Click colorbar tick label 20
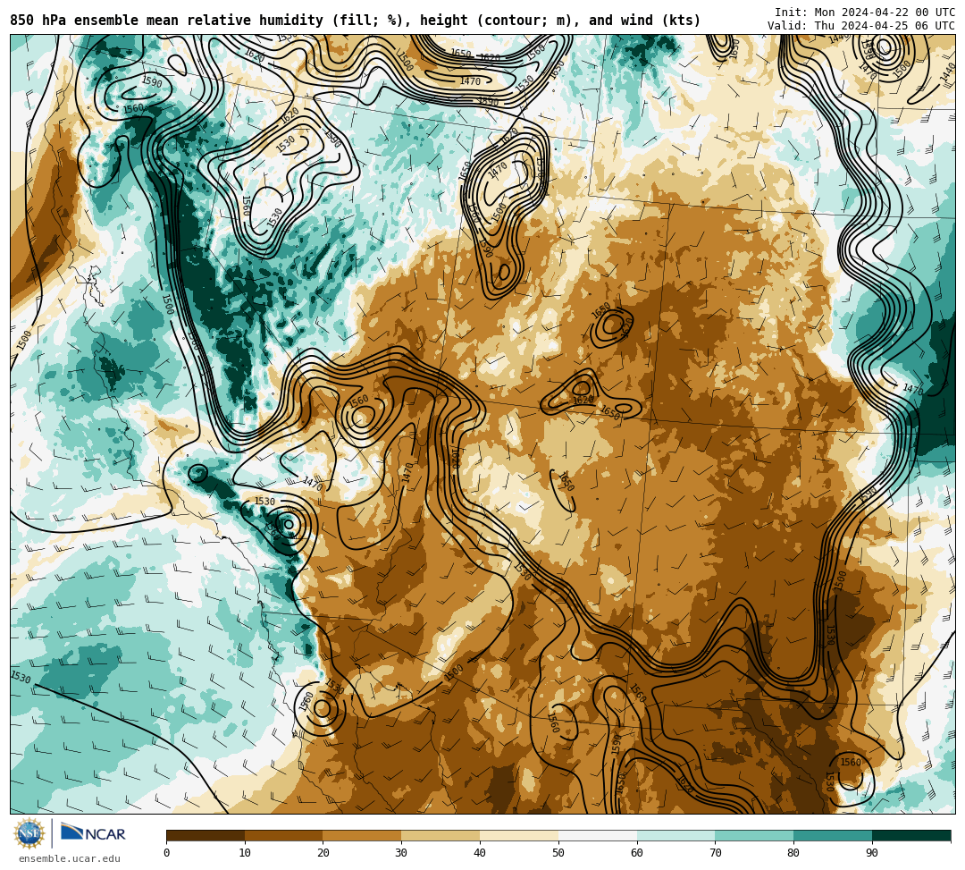The image size is (965, 870). point(323,853)
